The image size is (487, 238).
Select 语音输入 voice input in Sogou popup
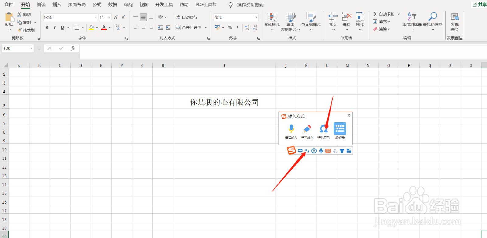click(291, 131)
